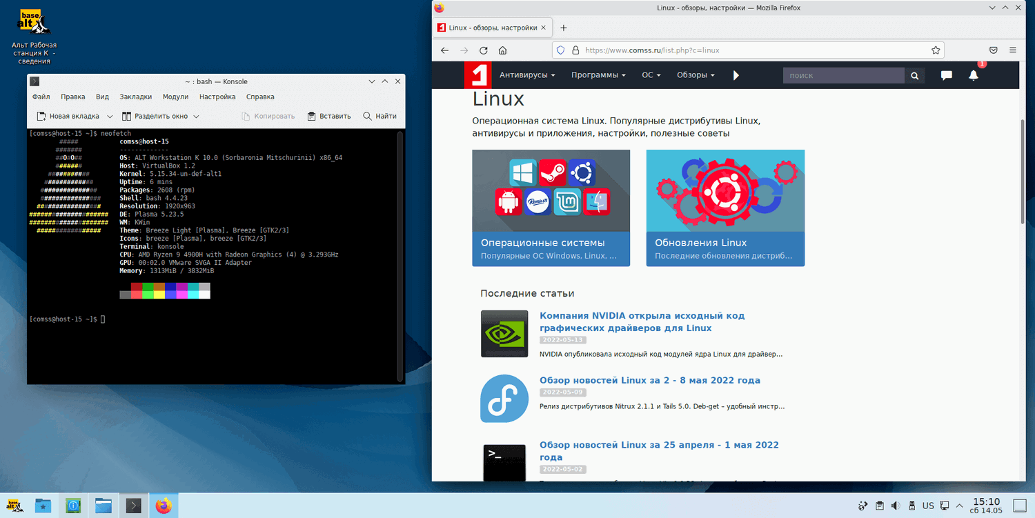Open the "Модули" menu in Konsole
This screenshot has height=518, width=1035.
[175, 97]
